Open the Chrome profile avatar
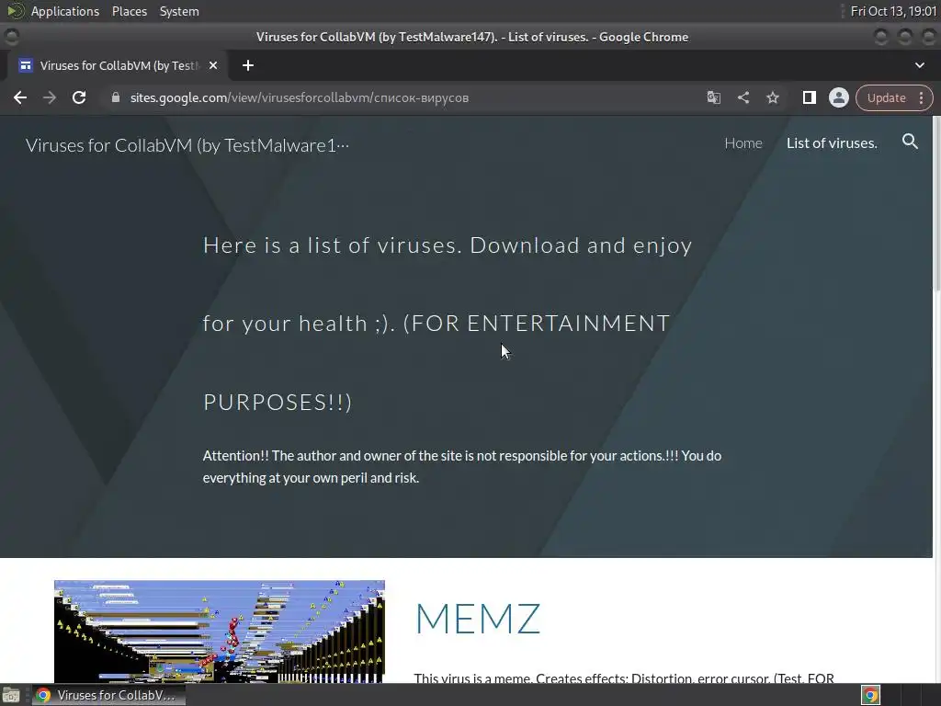 point(838,97)
